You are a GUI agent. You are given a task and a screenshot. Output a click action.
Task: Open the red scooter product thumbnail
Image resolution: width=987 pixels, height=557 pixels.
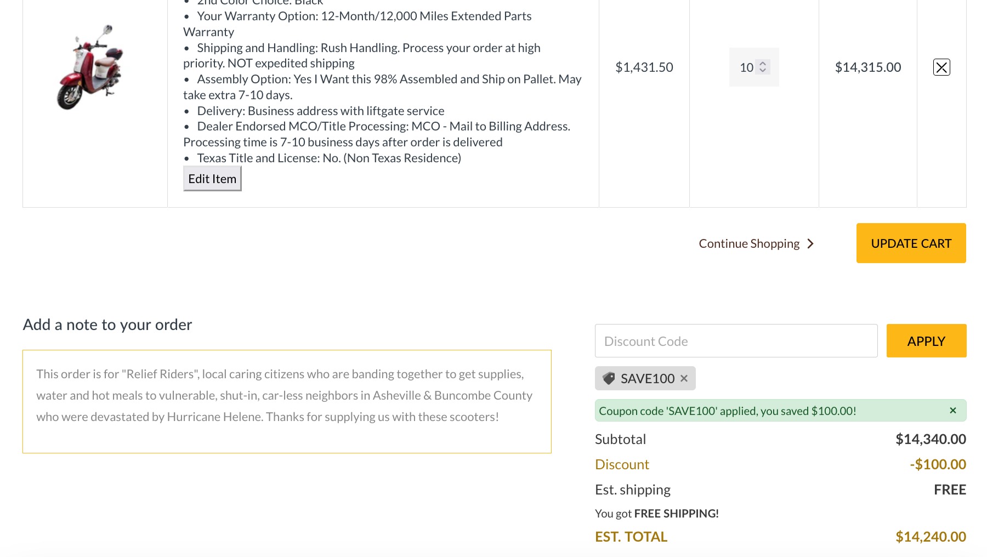pos(91,67)
